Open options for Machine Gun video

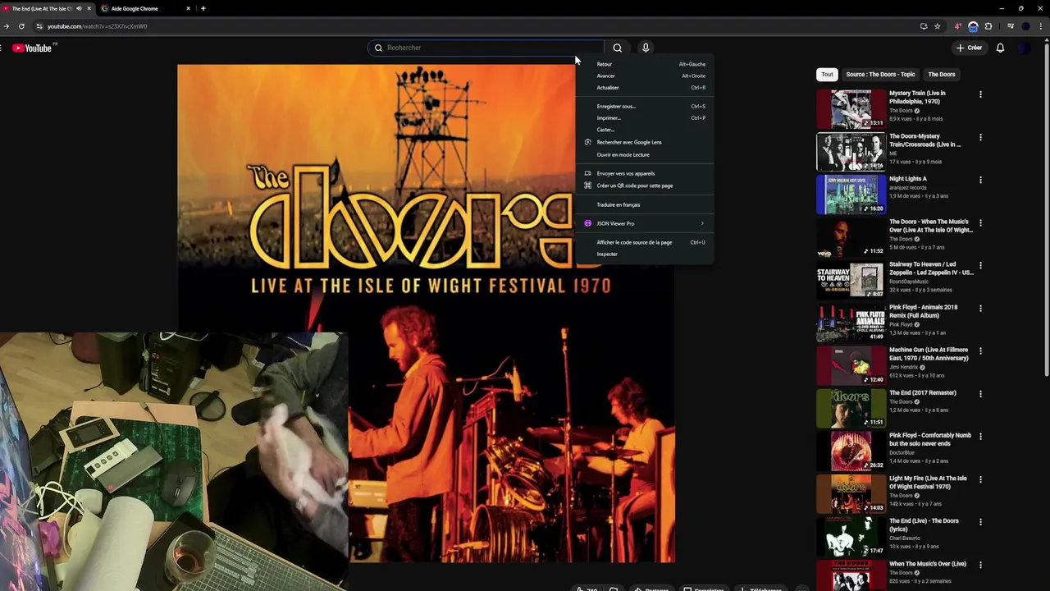pyautogui.click(x=980, y=350)
